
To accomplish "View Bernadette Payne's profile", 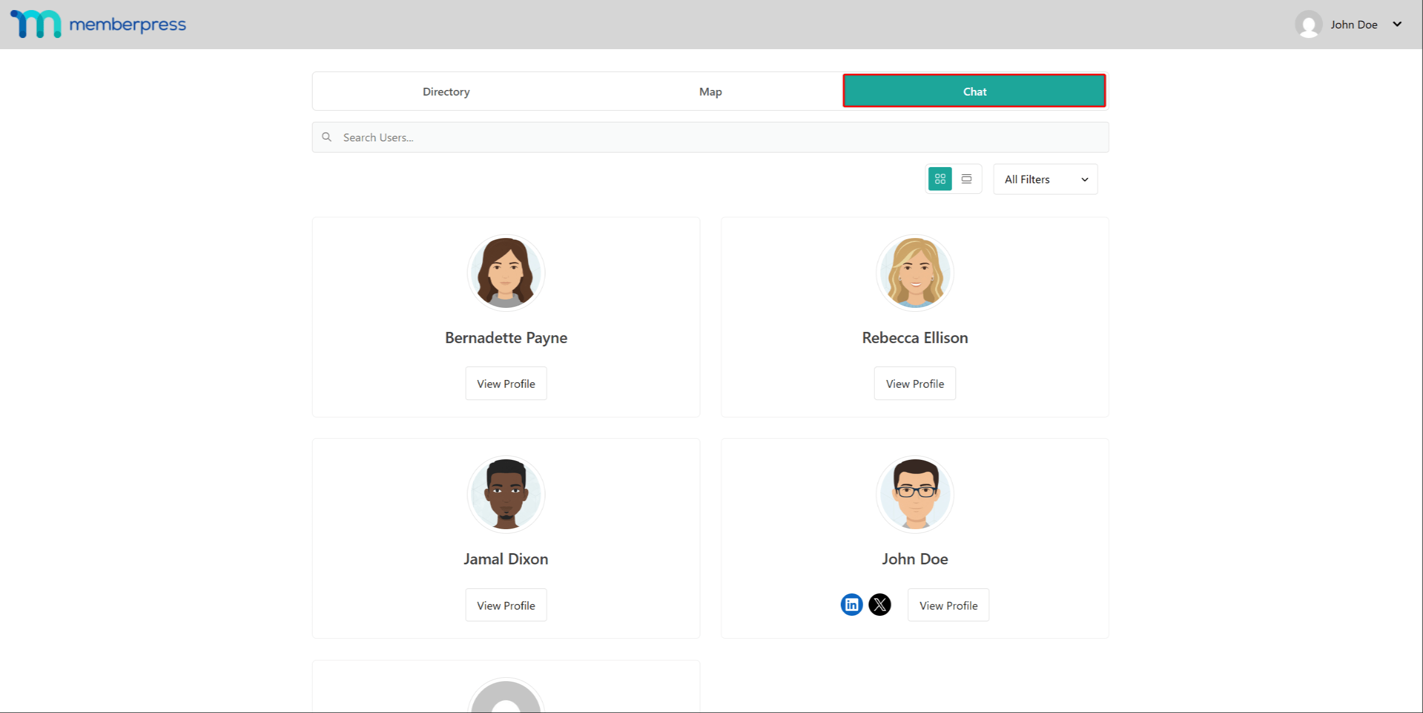I will [506, 383].
